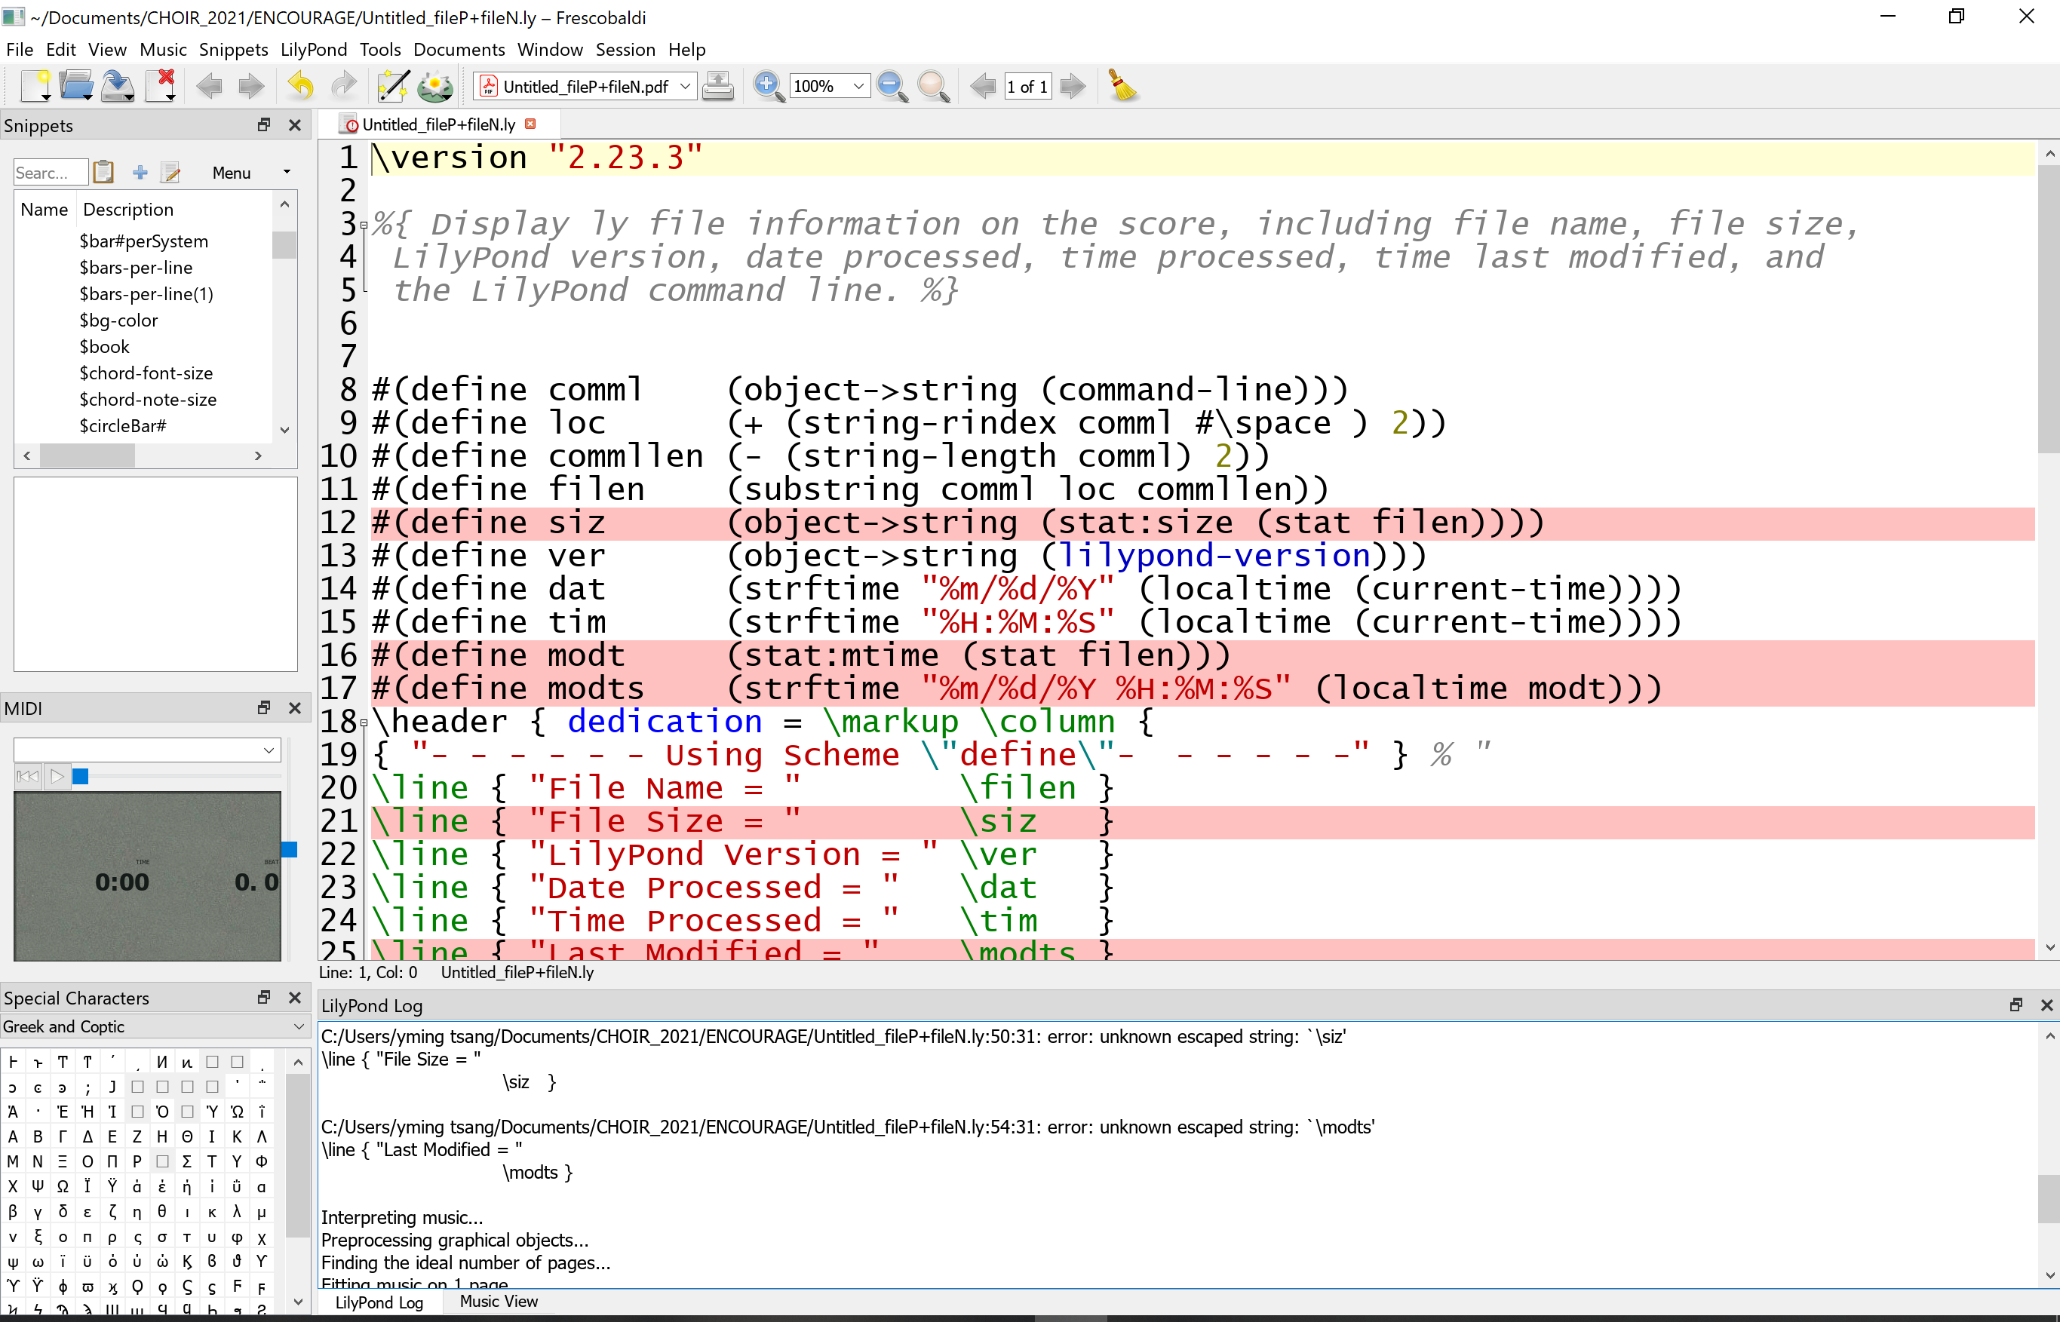Select the $chord-font-size snippet

coord(146,373)
